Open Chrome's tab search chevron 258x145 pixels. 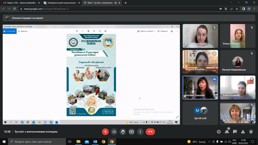(x=231, y=3)
